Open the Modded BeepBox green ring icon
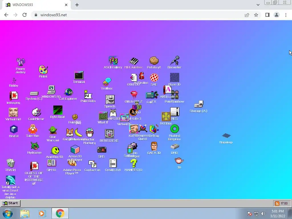Screen dimensions: 292x219 pyautogui.click(x=175, y=129)
